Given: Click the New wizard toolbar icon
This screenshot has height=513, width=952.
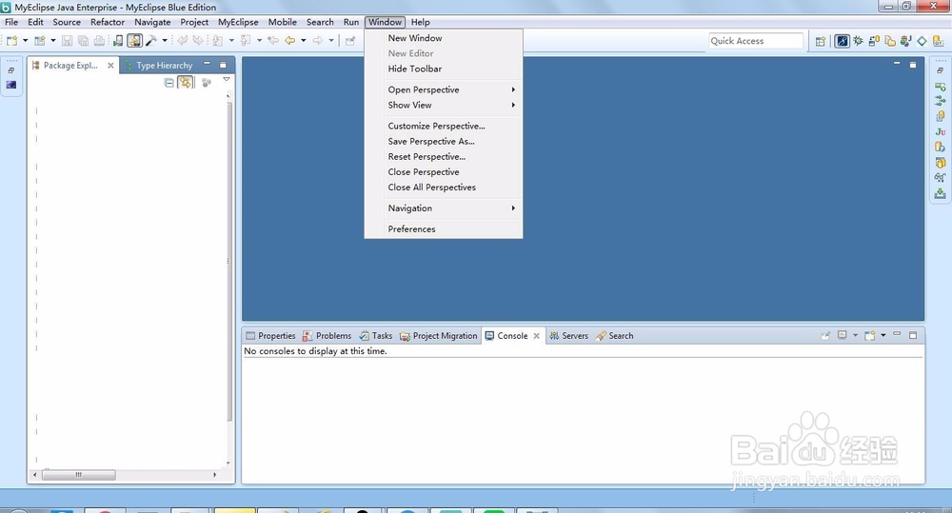Looking at the screenshot, I should [12, 41].
